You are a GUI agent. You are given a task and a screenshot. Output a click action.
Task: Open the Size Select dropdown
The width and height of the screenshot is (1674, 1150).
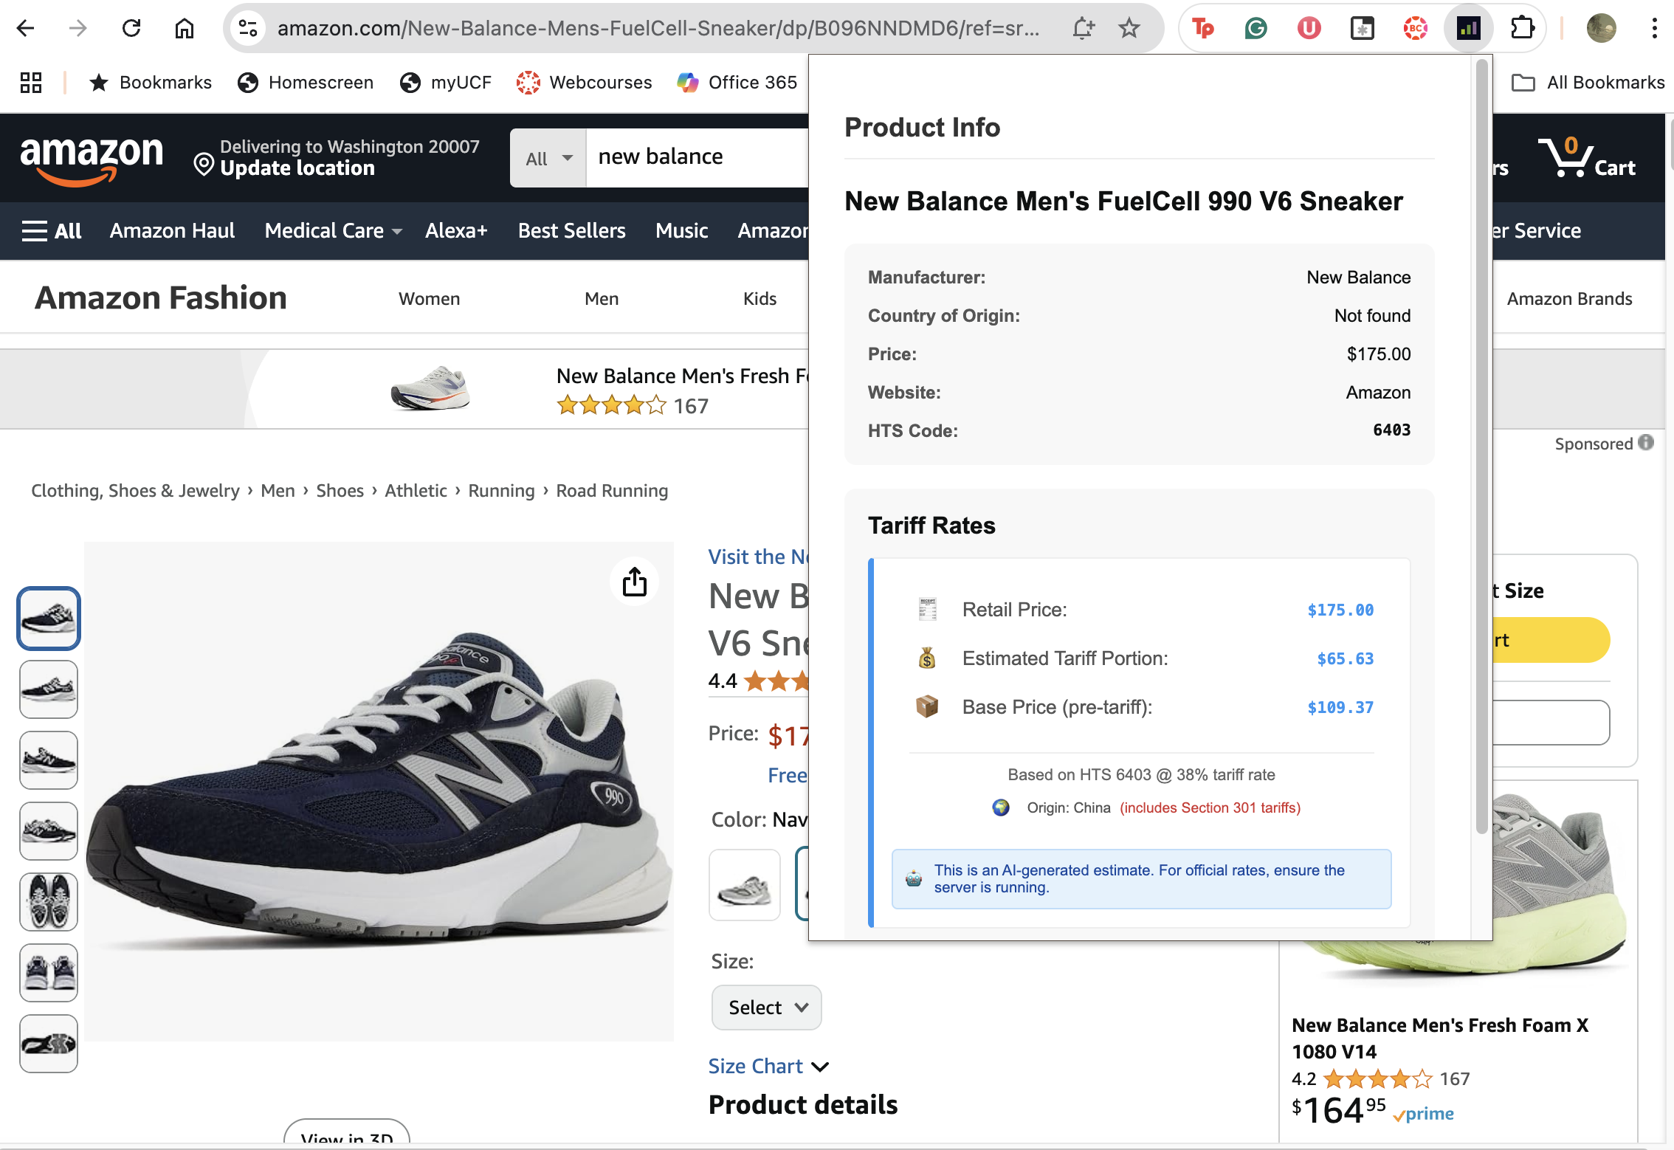click(x=766, y=1008)
